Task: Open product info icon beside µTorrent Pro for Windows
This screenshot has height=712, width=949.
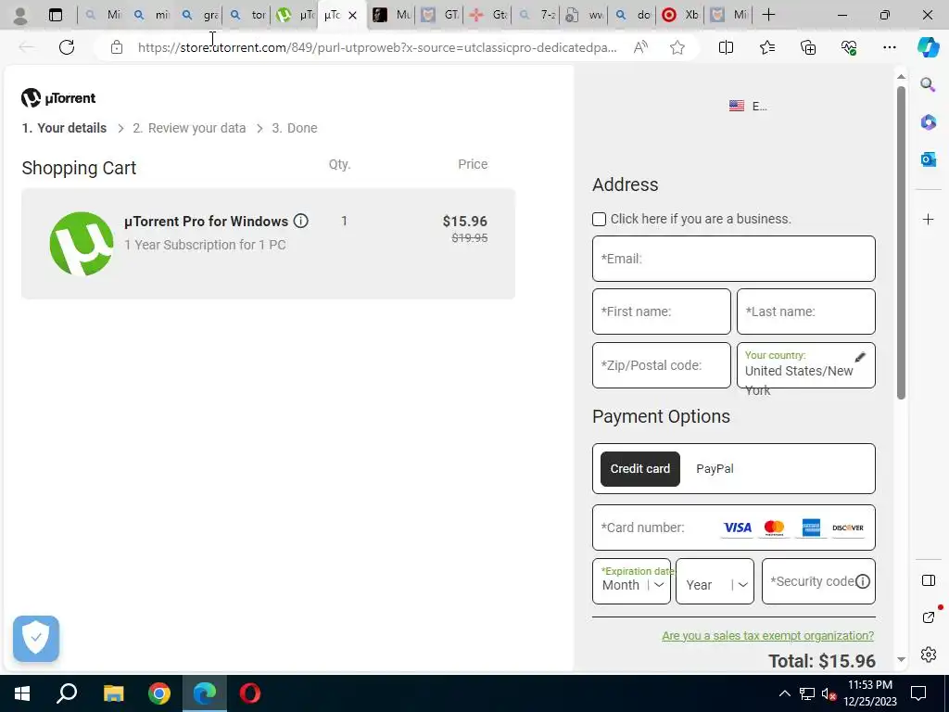Action: point(301,221)
